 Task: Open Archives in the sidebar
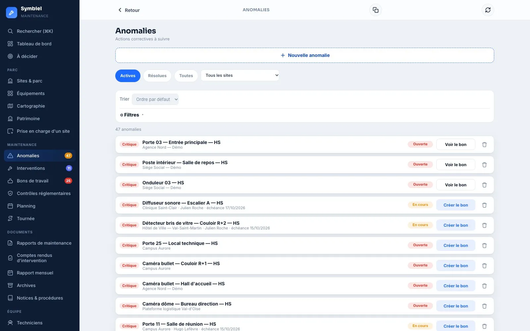[40, 285]
